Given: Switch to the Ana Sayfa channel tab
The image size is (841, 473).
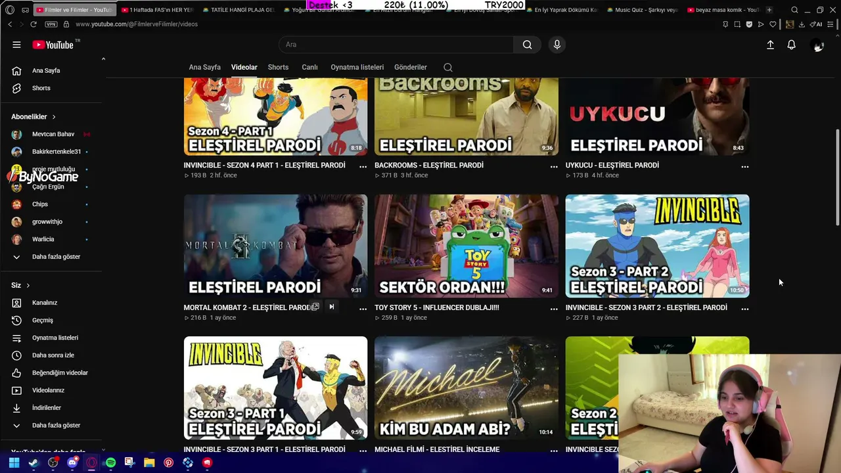Looking at the screenshot, I should [205, 67].
